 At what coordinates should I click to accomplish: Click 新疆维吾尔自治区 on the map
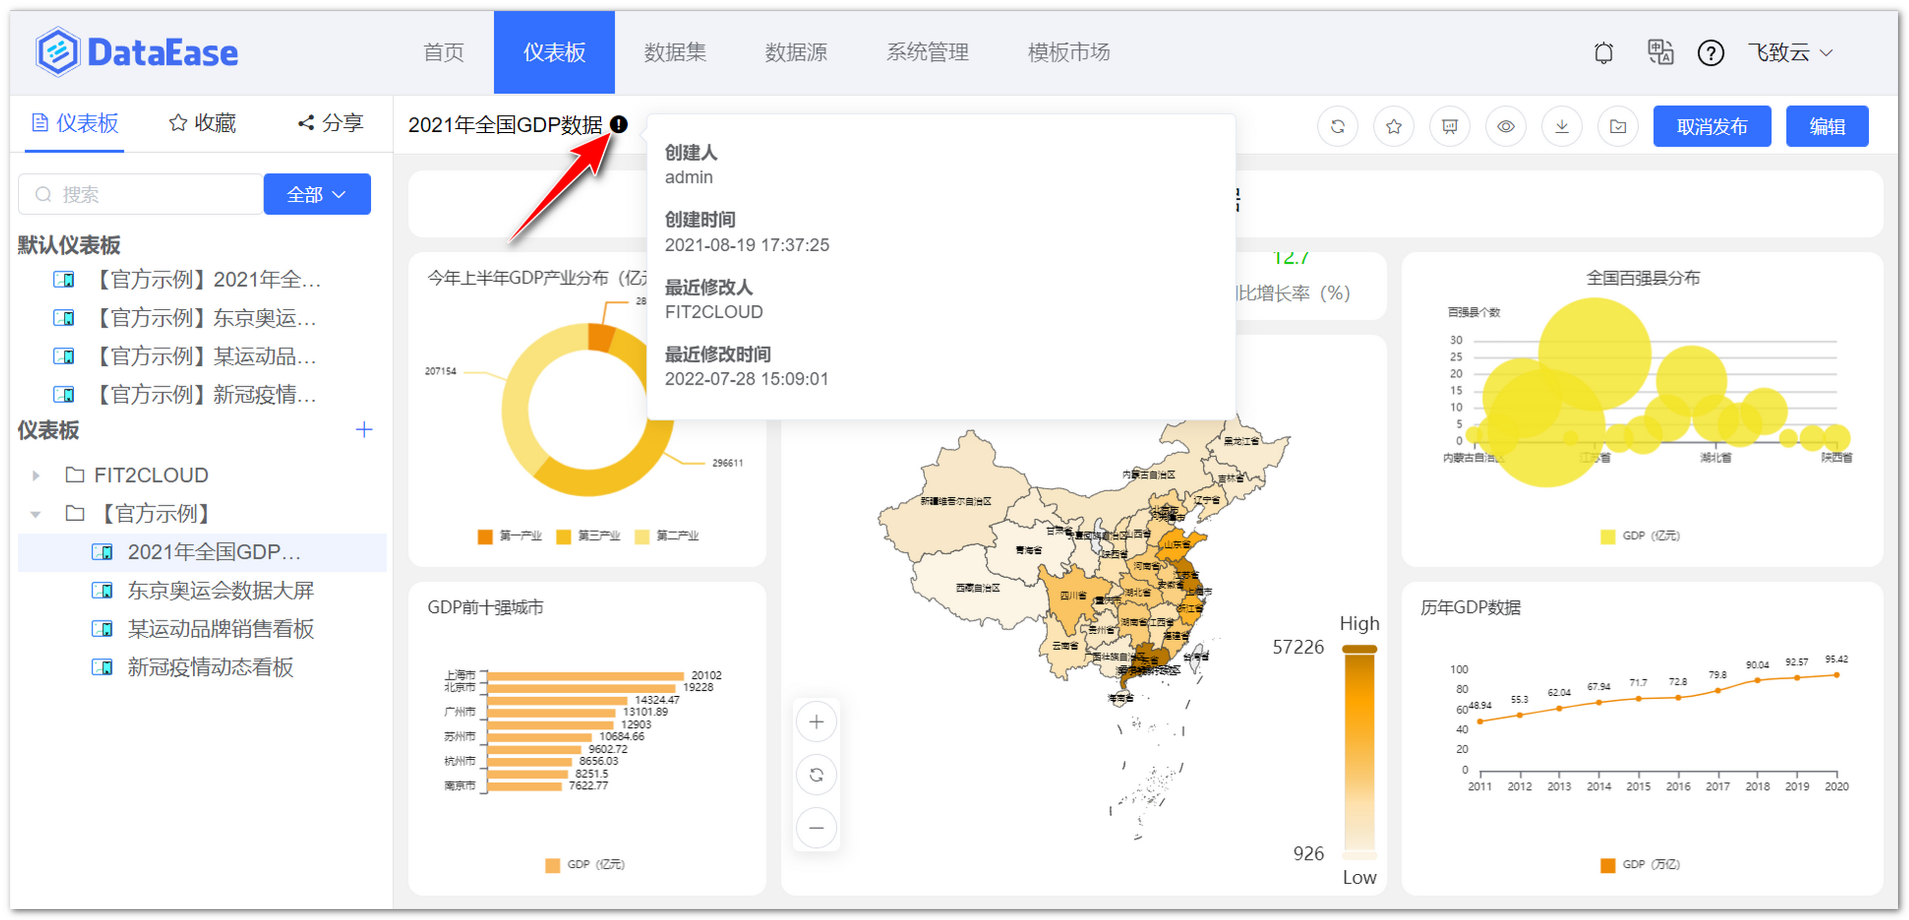pyautogui.click(x=955, y=501)
